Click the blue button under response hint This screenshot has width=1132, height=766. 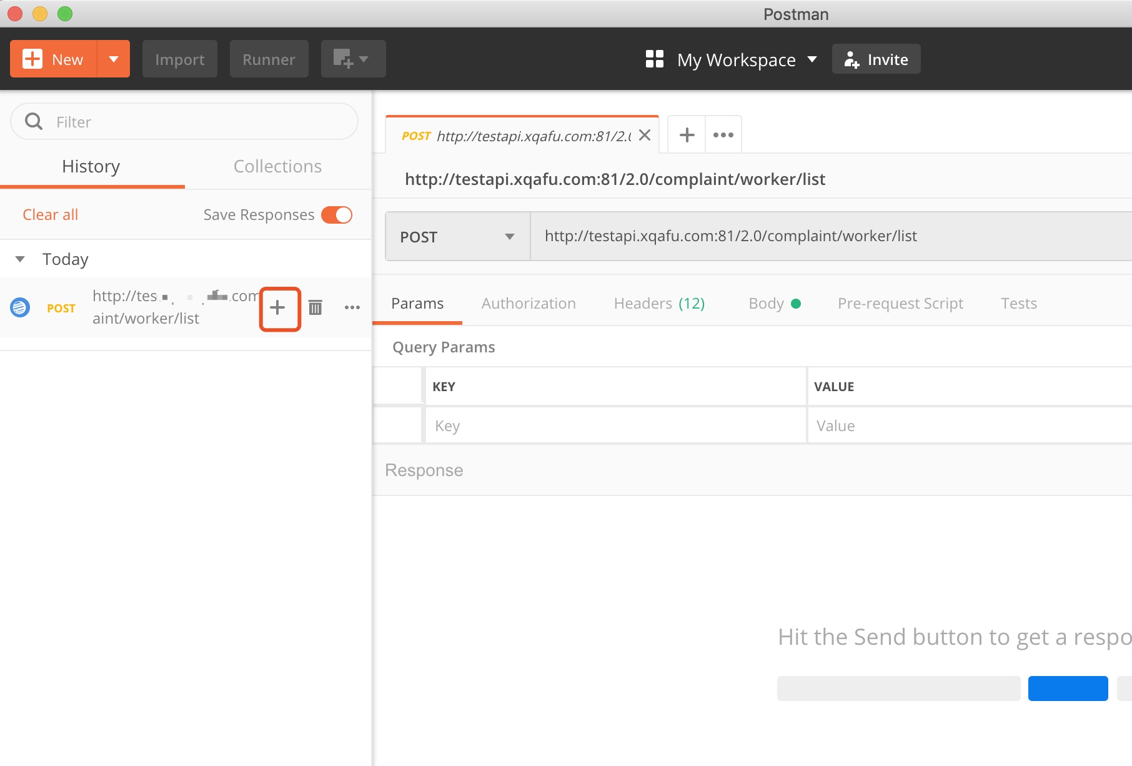1068,688
